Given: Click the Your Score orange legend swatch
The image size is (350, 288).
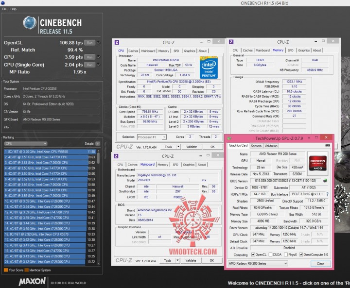Looking at the screenshot, I should (x=6, y=270).
